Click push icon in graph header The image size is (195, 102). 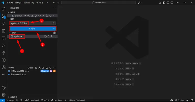(47, 68)
